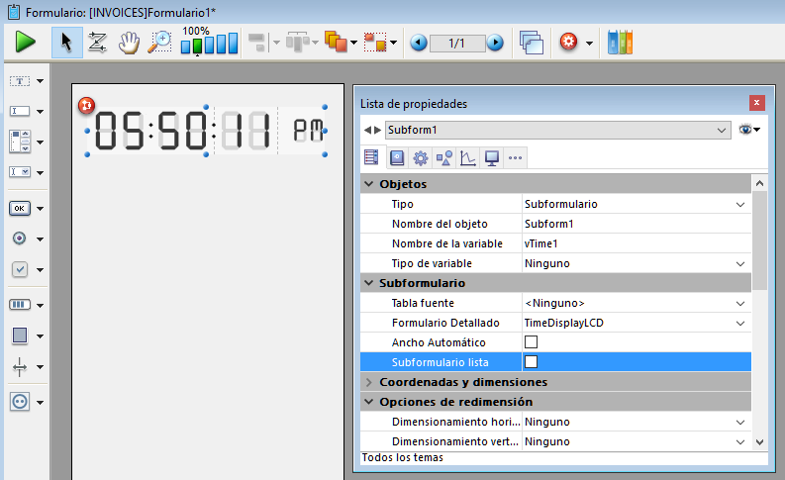Open the Actions gear tab in properties
This screenshot has width=785, height=480.
[x=420, y=157]
